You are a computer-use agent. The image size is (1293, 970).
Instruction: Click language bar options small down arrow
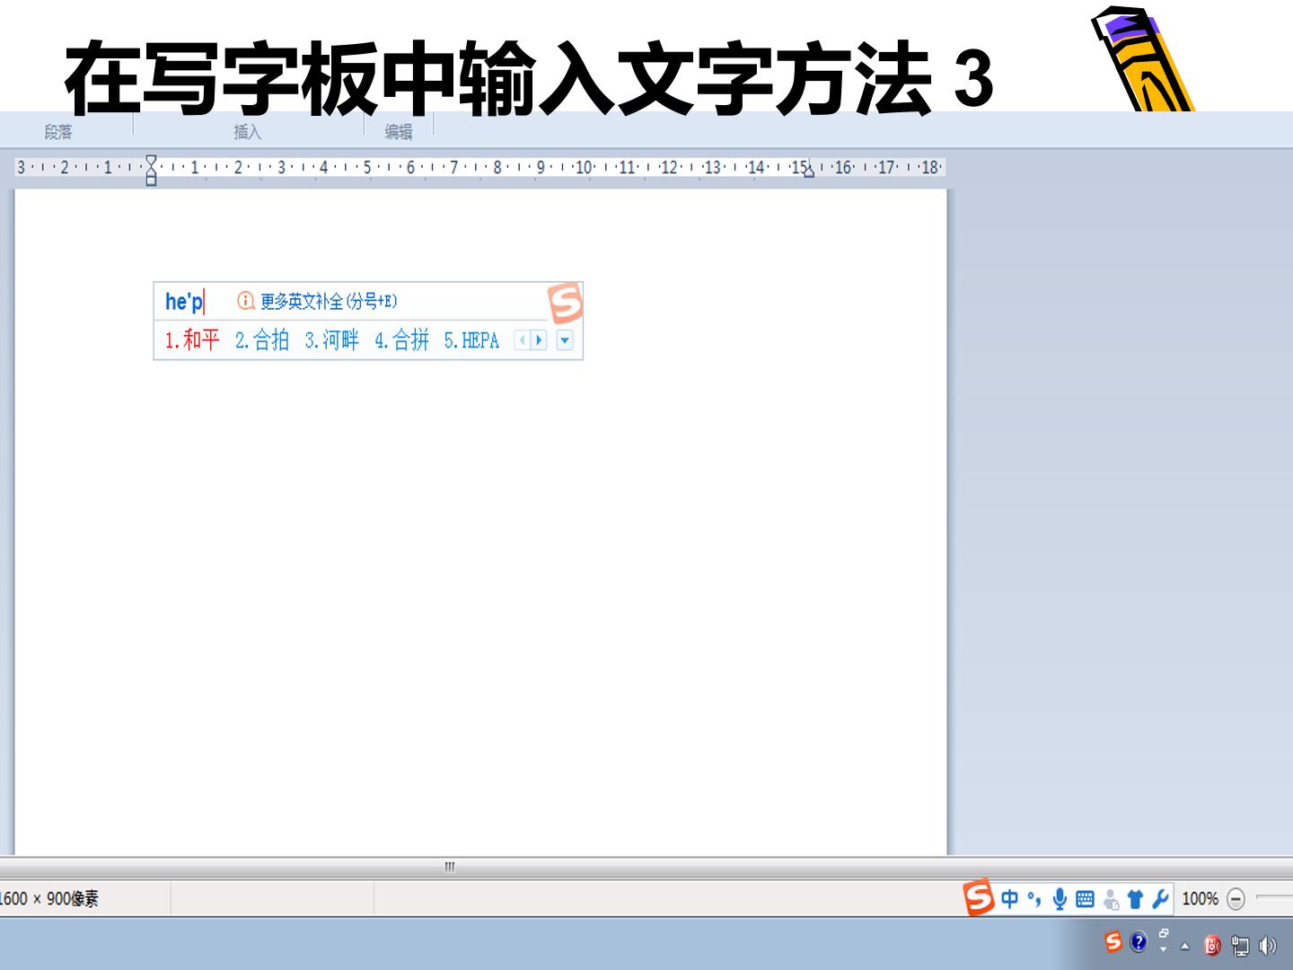click(x=1164, y=949)
